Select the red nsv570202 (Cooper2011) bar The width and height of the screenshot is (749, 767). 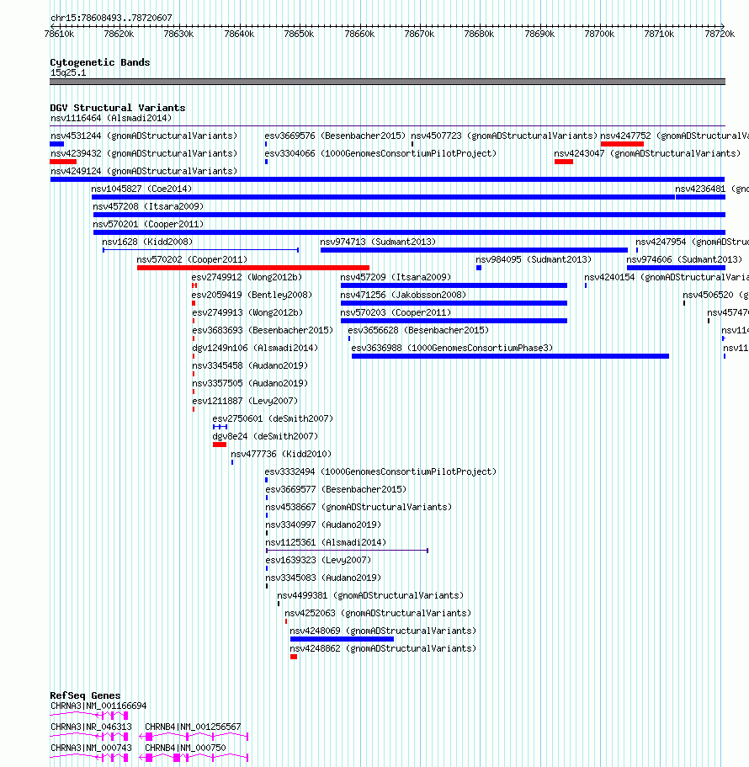253,268
